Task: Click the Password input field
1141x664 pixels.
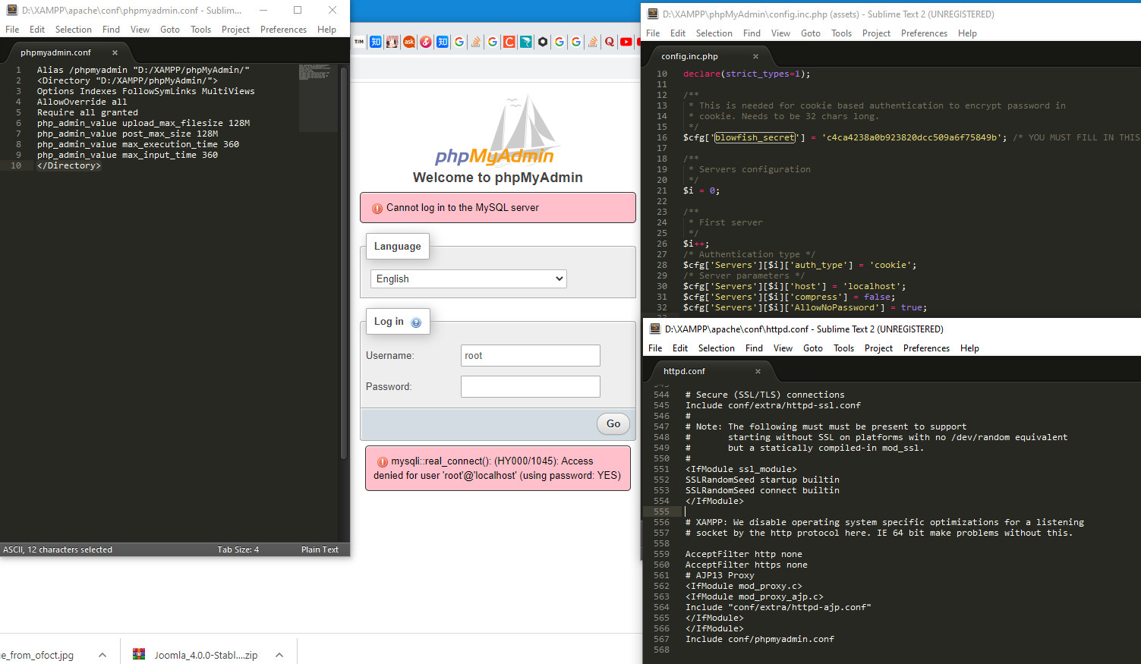Action: 530,386
